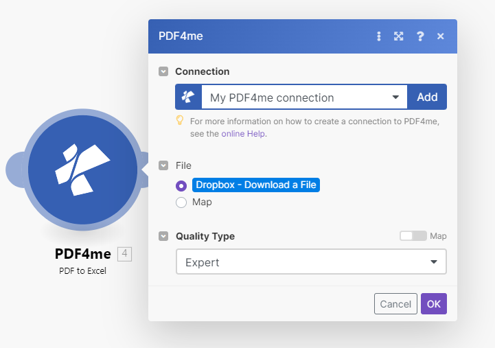Select the Dropbox - Download a File radio
This screenshot has width=495, height=348.
pyautogui.click(x=181, y=186)
